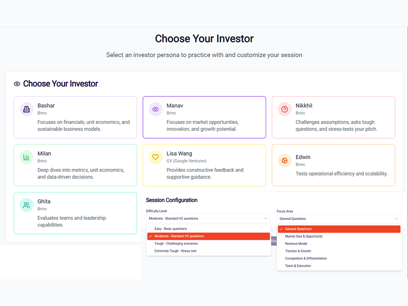The height and width of the screenshot is (306, 408).
Task: Click Manav's purple eye icon
Action: (x=155, y=109)
